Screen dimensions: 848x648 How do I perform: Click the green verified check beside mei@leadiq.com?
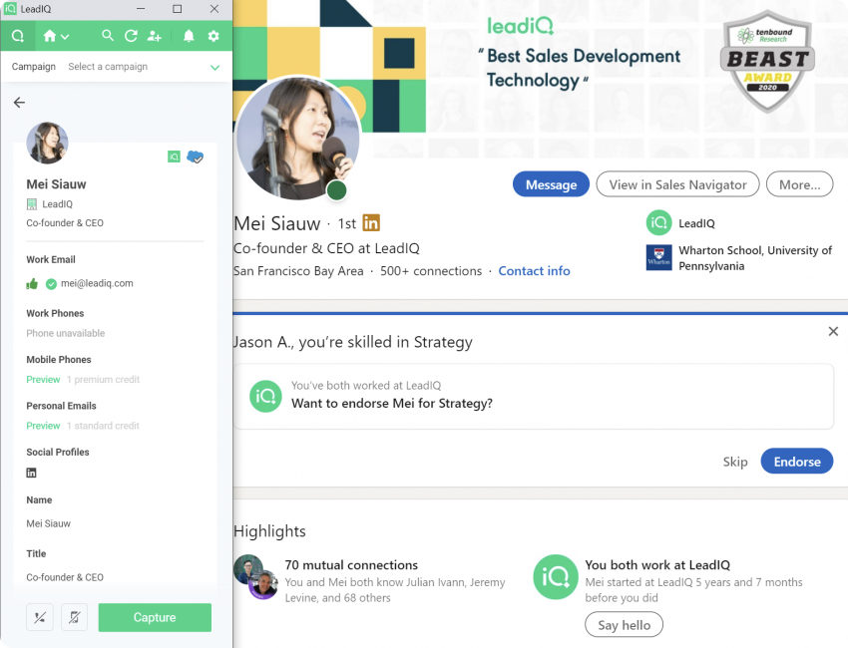51,284
